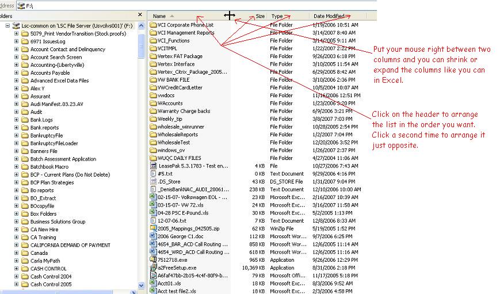
Task: Select the Audit folder in tree
Action: (x=36, y=112)
